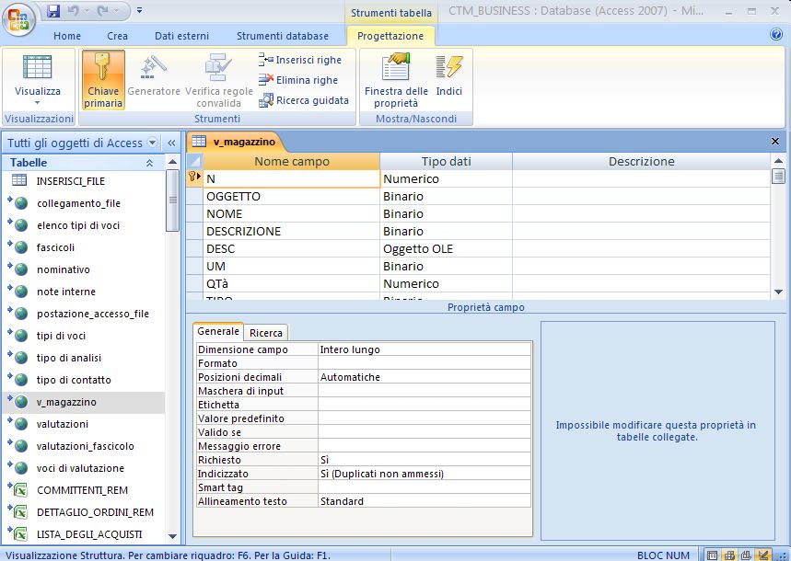Click Inserisci righe
The width and height of the screenshot is (791, 561).
(x=300, y=60)
